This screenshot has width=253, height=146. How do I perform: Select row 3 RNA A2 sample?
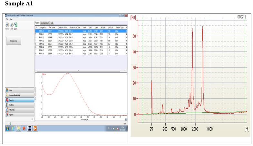[81, 37]
